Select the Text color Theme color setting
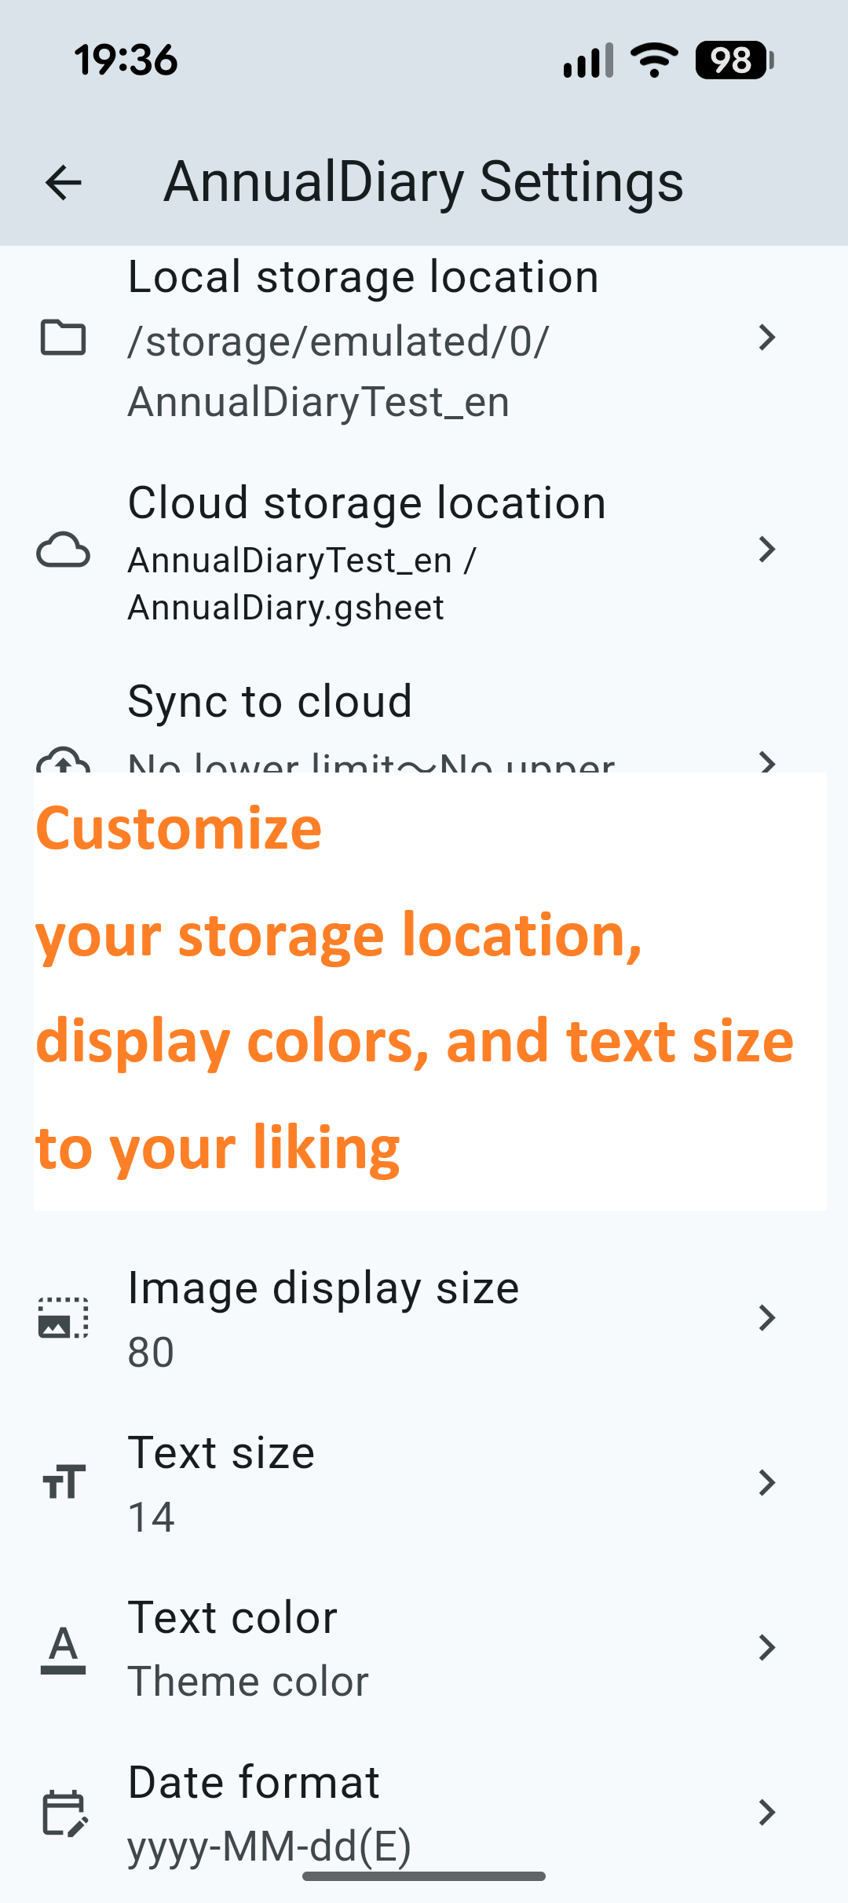 pyautogui.click(x=424, y=1648)
